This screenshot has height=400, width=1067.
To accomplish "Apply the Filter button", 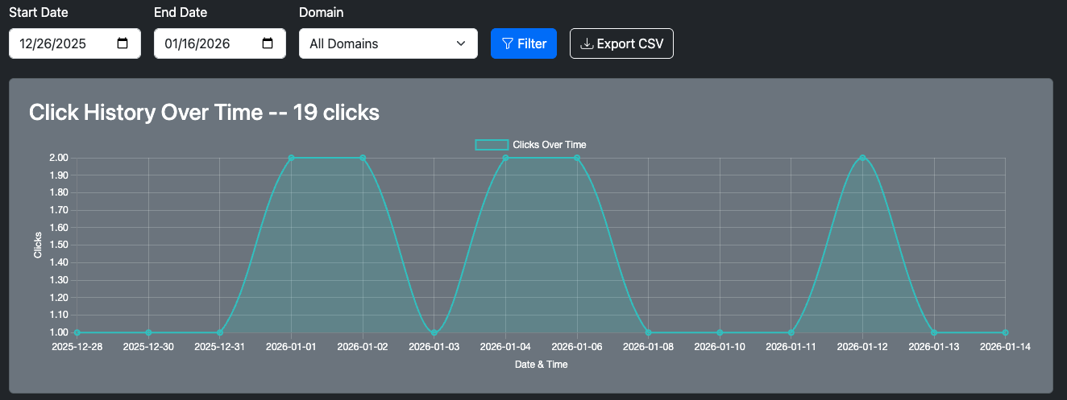I will click(524, 43).
